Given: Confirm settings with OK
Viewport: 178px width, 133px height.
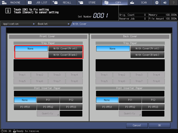Looking at the screenshot, I should (x=159, y=125).
